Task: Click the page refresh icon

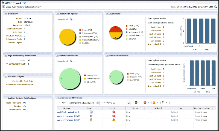Action: (x=216, y=7)
